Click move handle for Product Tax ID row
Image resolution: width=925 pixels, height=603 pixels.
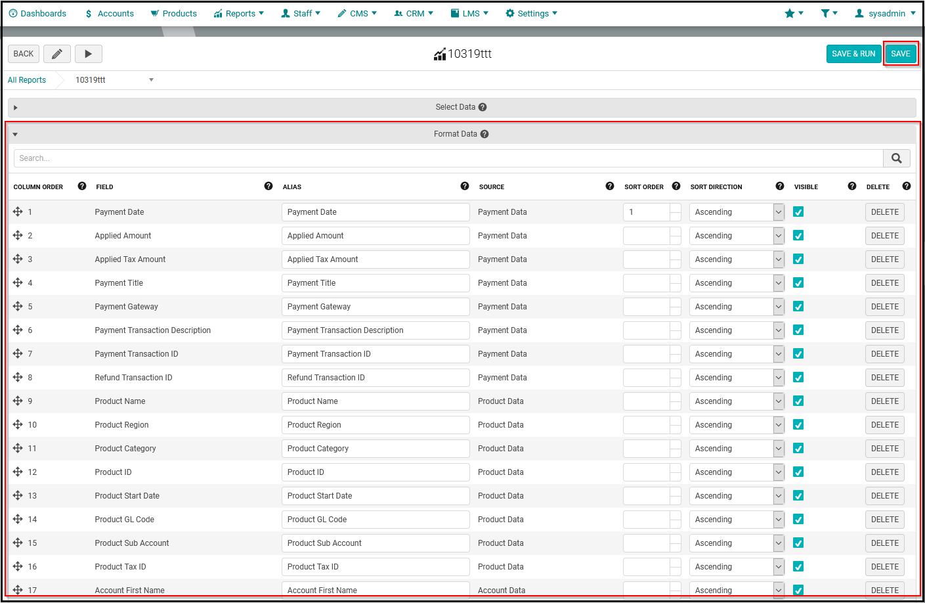pyautogui.click(x=18, y=566)
